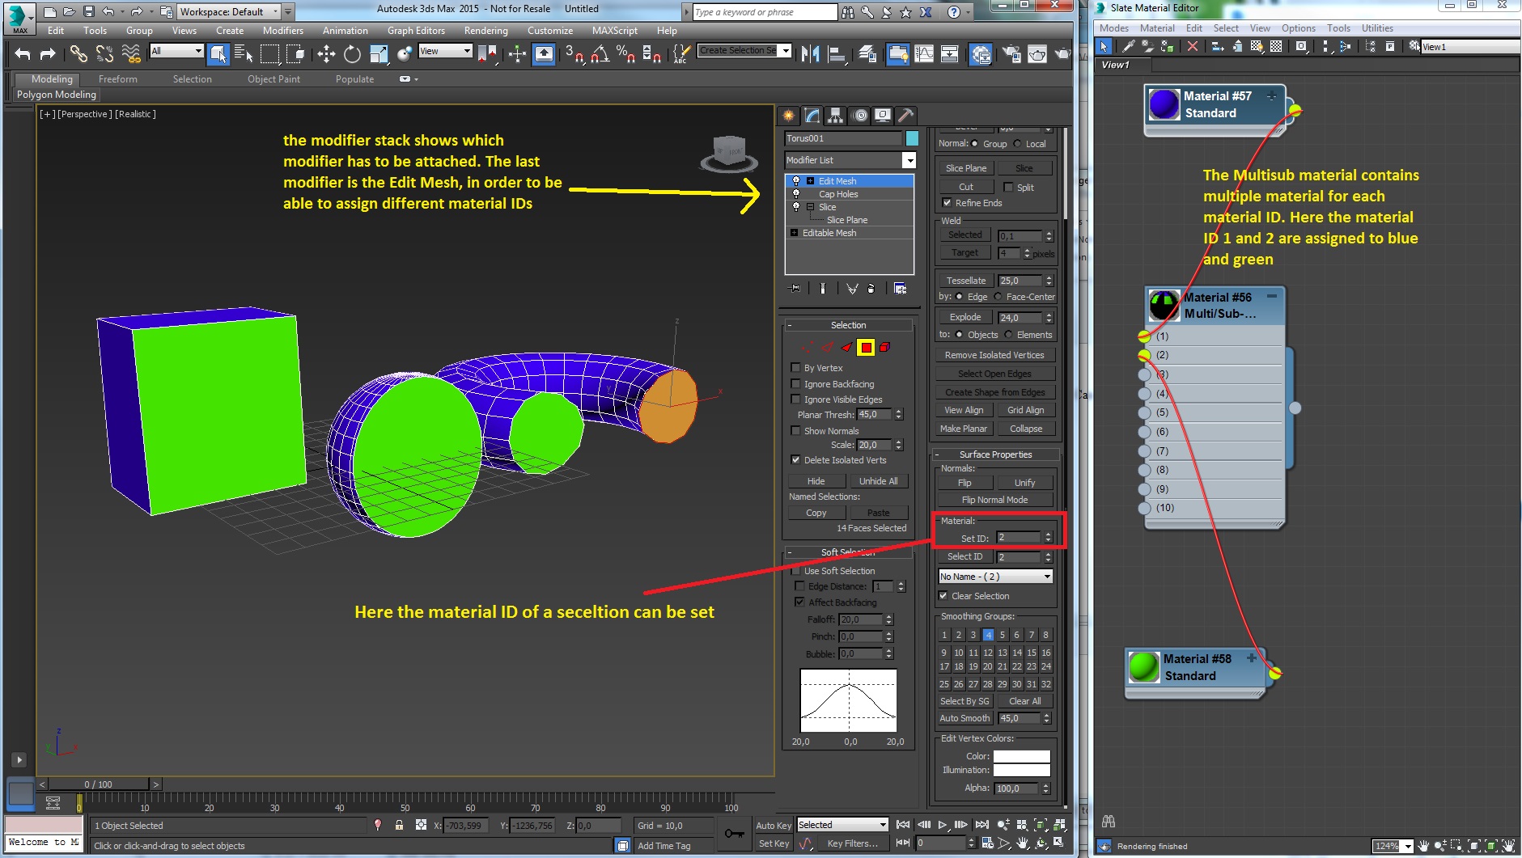This screenshot has height=858, width=1522.
Task: Open Material menu in Slate Material Editor
Action: click(x=1157, y=28)
